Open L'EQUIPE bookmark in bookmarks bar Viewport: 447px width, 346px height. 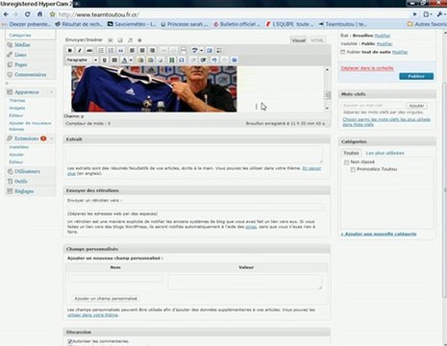(290, 24)
